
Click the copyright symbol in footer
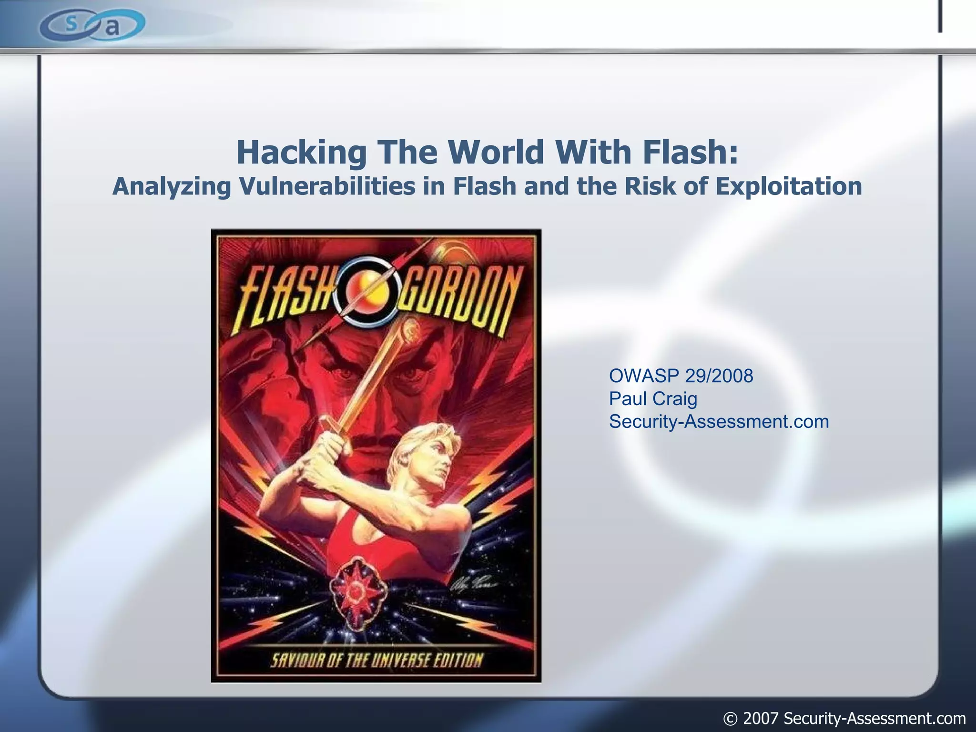tap(730, 718)
